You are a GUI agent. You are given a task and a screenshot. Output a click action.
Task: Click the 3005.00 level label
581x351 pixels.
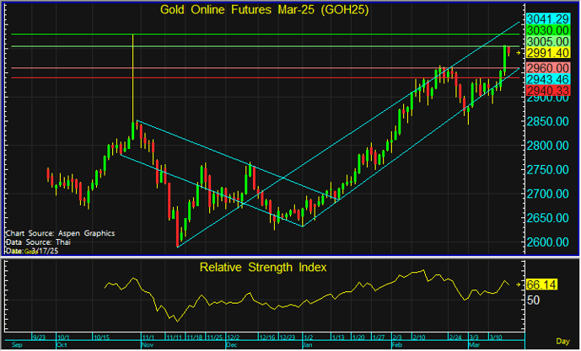coord(547,41)
